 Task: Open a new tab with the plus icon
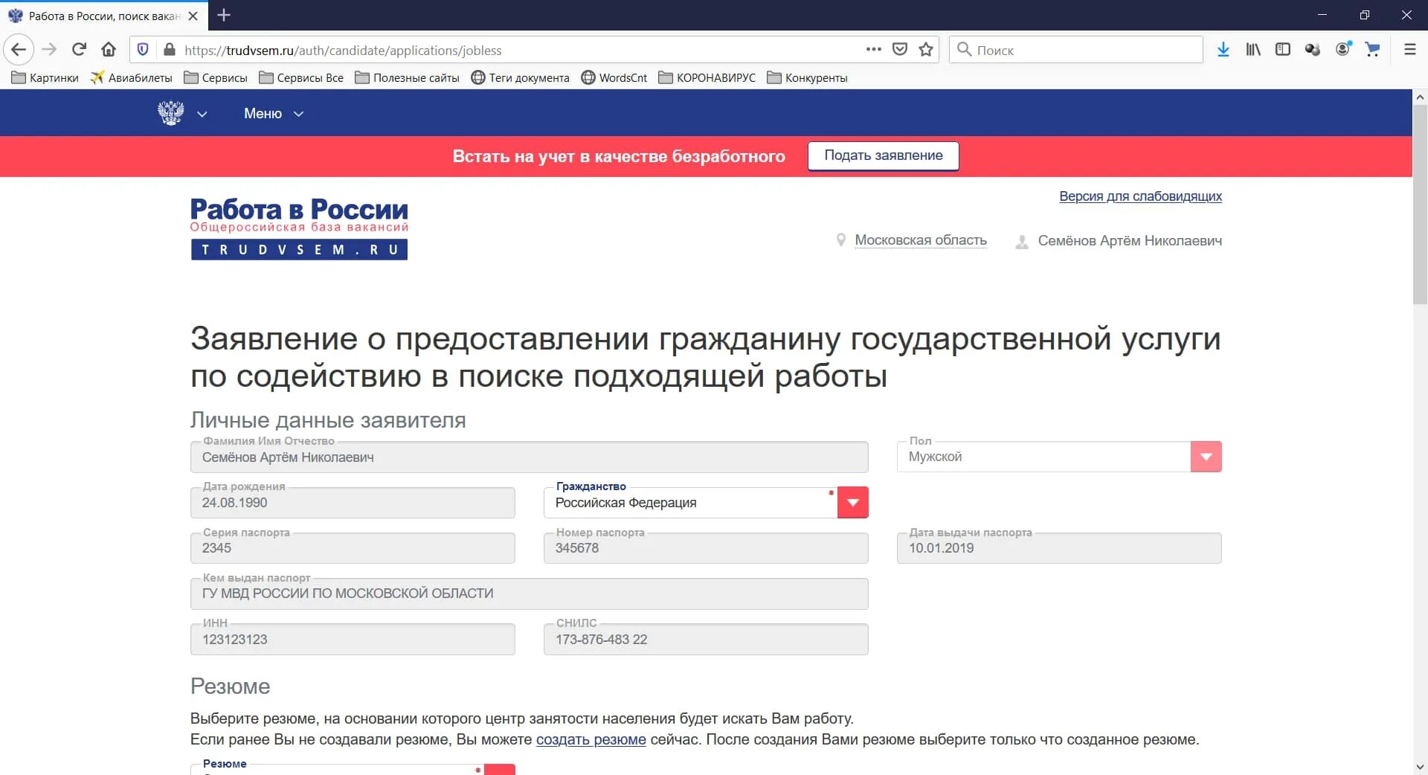224,15
